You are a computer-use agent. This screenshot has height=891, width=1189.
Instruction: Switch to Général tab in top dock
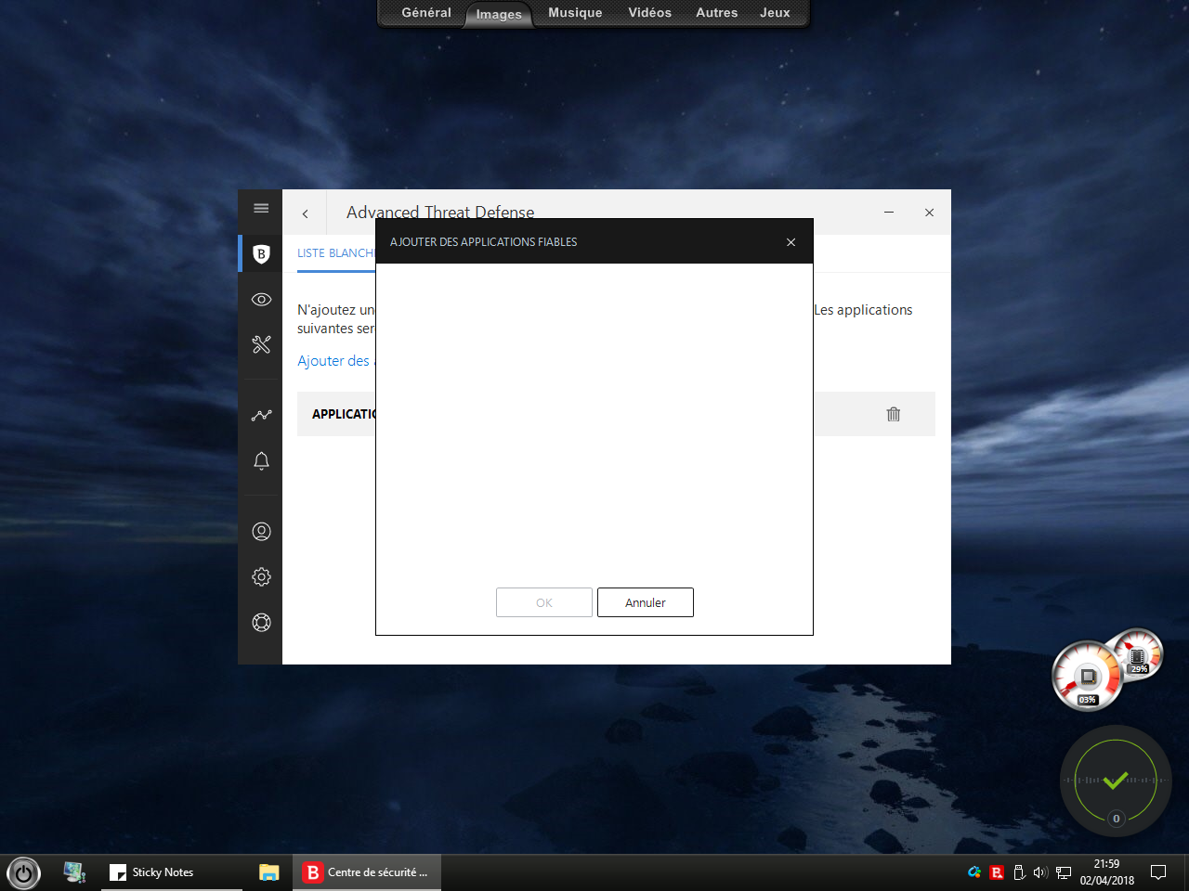pos(426,13)
